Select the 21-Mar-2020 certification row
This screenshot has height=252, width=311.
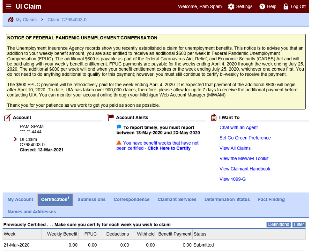[108, 245]
